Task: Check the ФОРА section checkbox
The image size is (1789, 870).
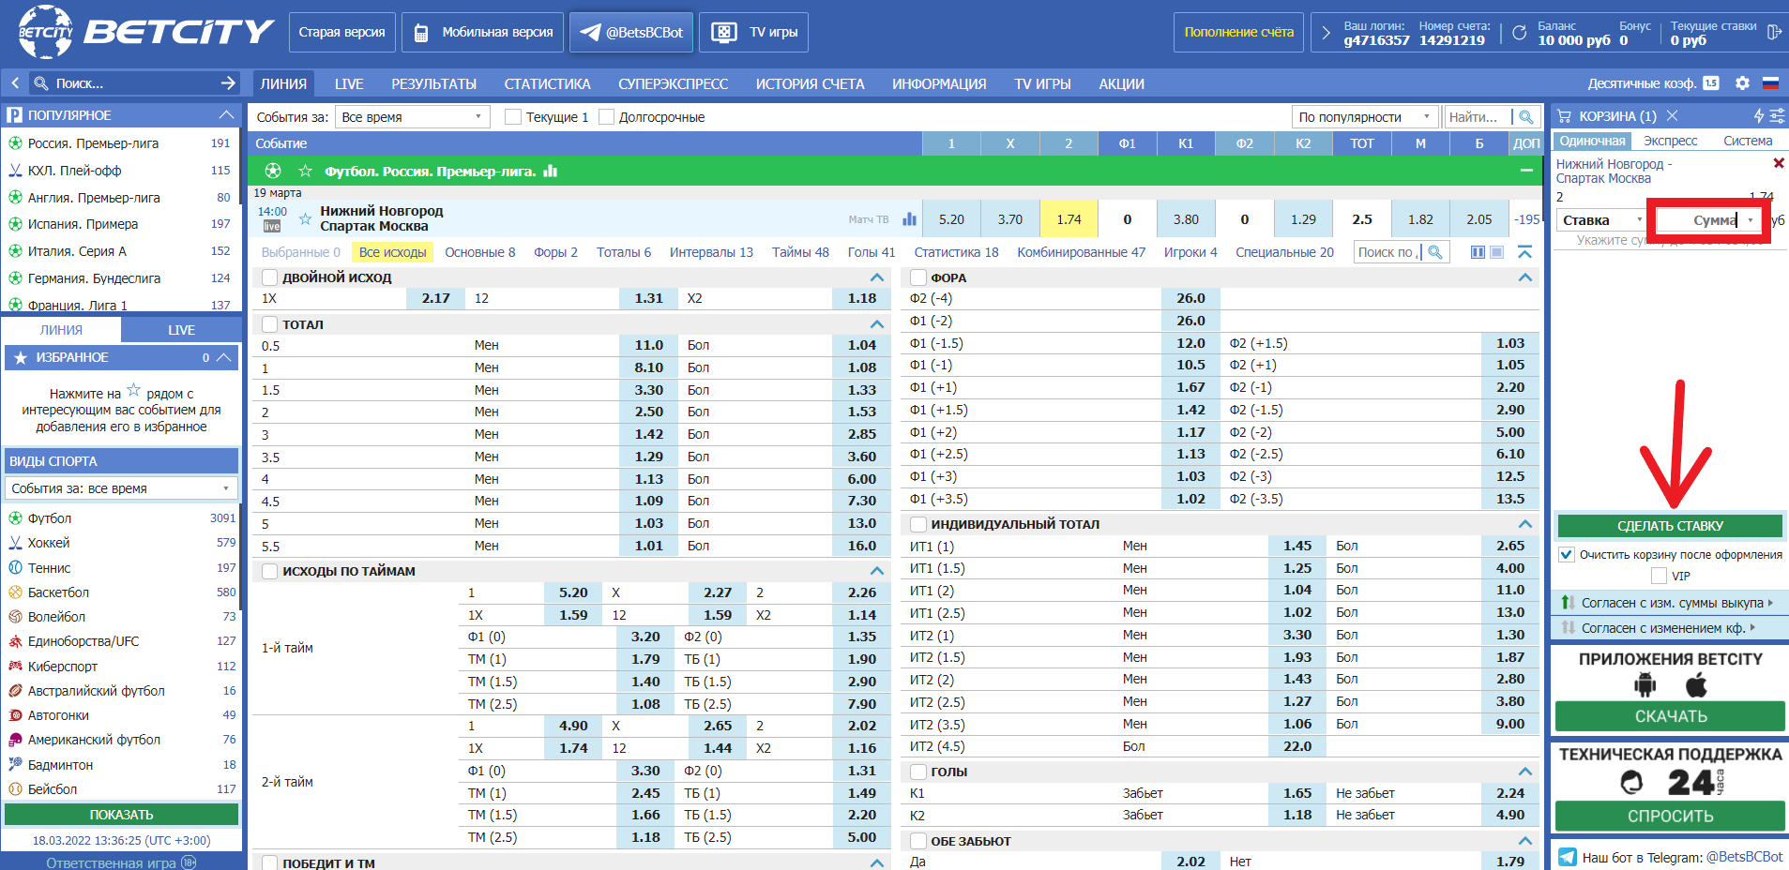Action: [918, 277]
